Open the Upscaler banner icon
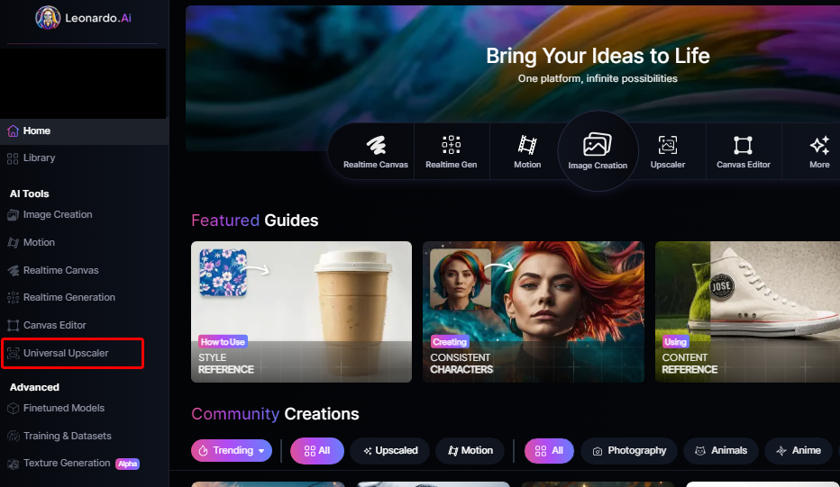The width and height of the screenshot is (840, 487). tap(668, 151)
